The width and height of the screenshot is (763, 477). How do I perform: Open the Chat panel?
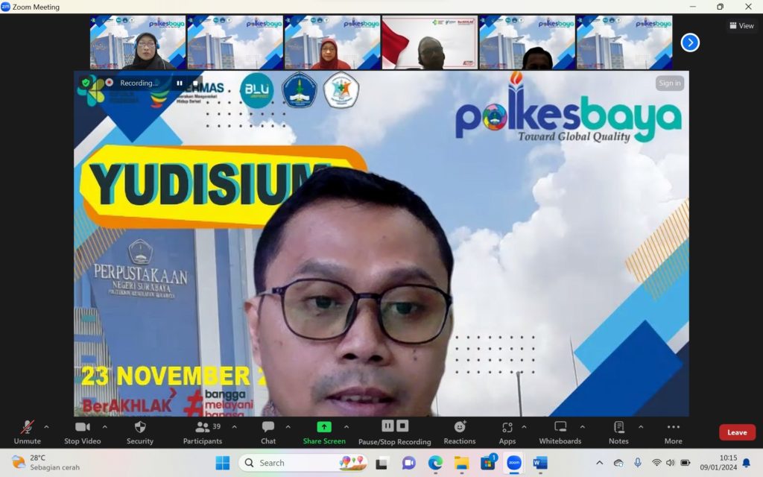pos(268,432)
